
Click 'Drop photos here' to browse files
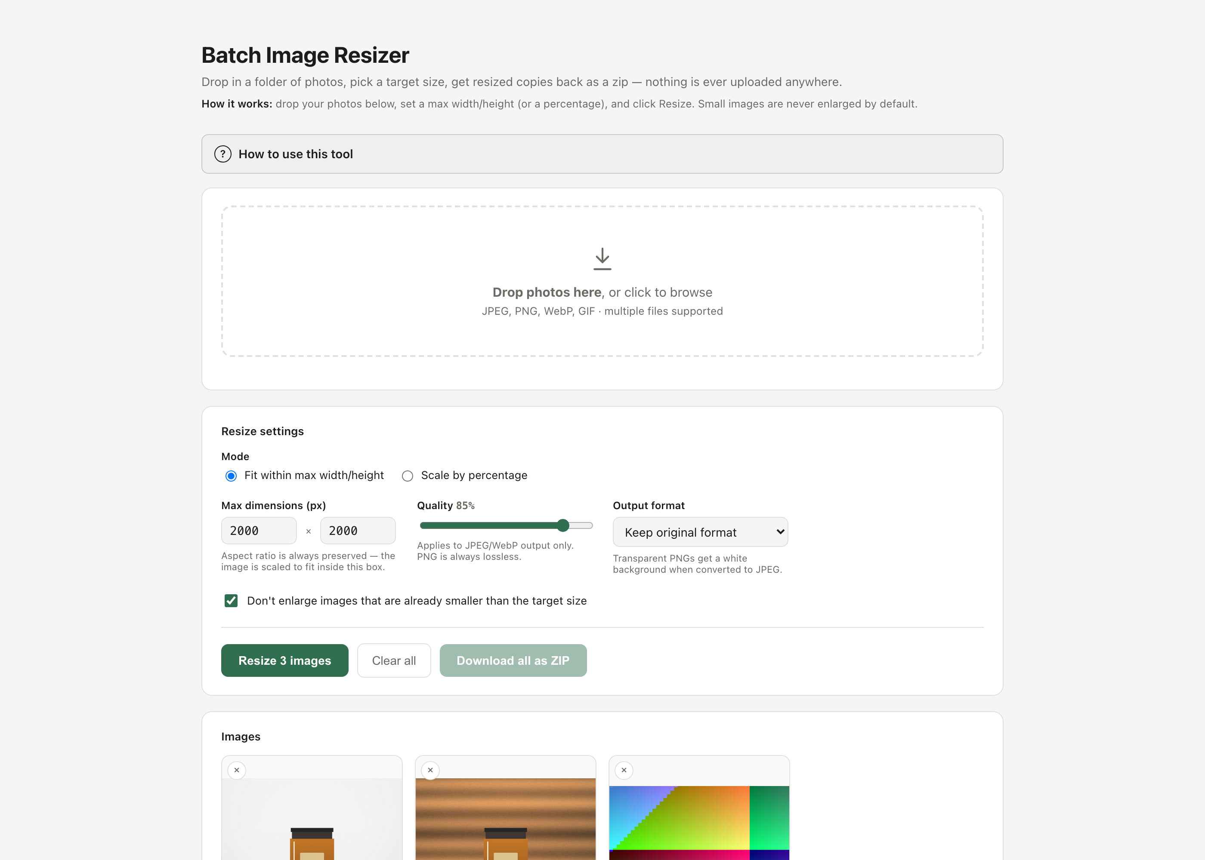pos(546,292)
